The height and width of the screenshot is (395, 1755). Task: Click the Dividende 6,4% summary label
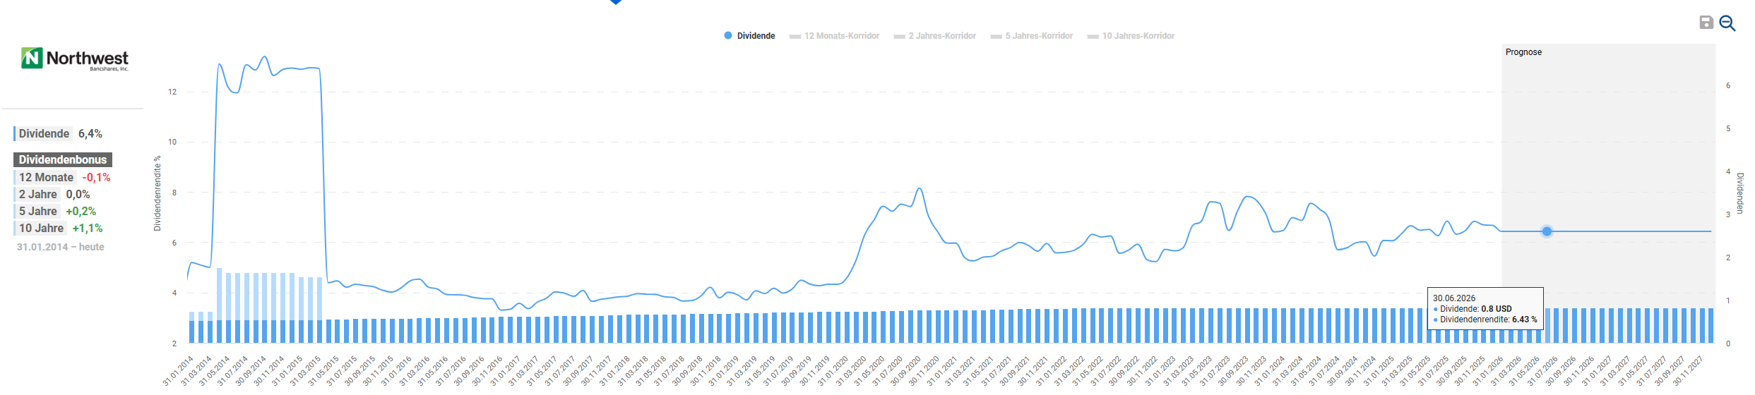click(x=60, y=134)
